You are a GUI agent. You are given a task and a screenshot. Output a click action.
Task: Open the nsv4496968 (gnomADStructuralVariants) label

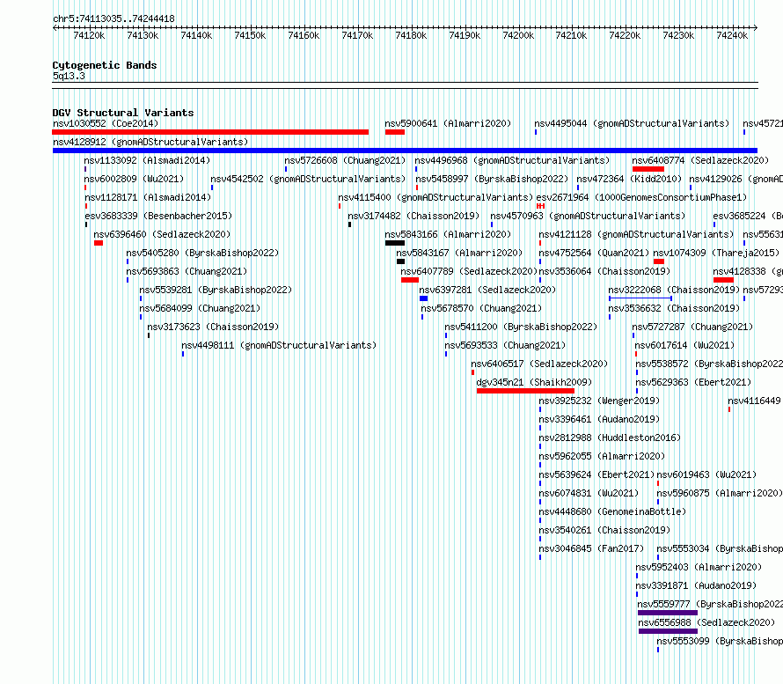point(512,160)
